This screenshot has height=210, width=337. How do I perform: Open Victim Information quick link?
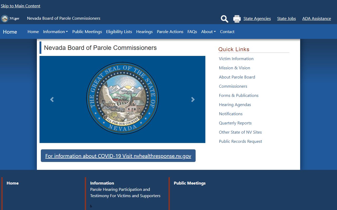236,59
